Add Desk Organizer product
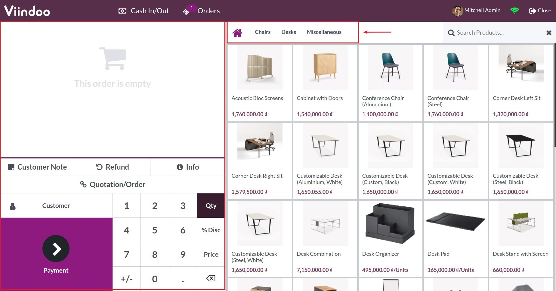 point(391,239)
